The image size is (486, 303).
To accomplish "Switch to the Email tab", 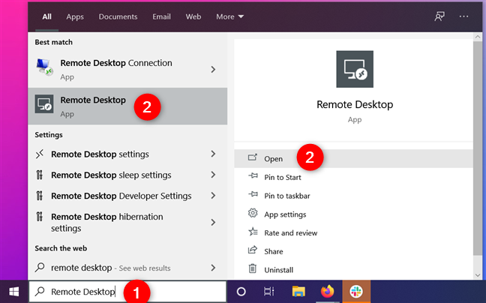I will click(161, 16).
